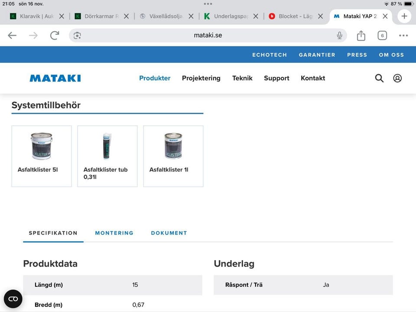Open the GARANTIER link
The height and width of the screenshot is (312, 416).
[x=317, y=55]
